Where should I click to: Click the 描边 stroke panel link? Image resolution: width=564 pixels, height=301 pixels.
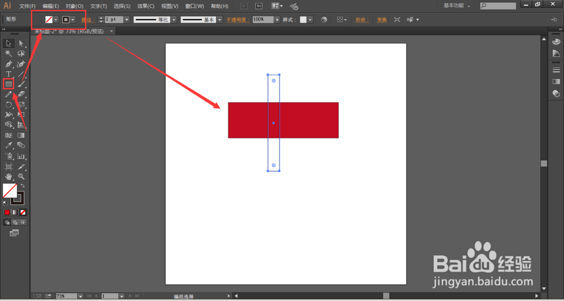pos(88,20)
